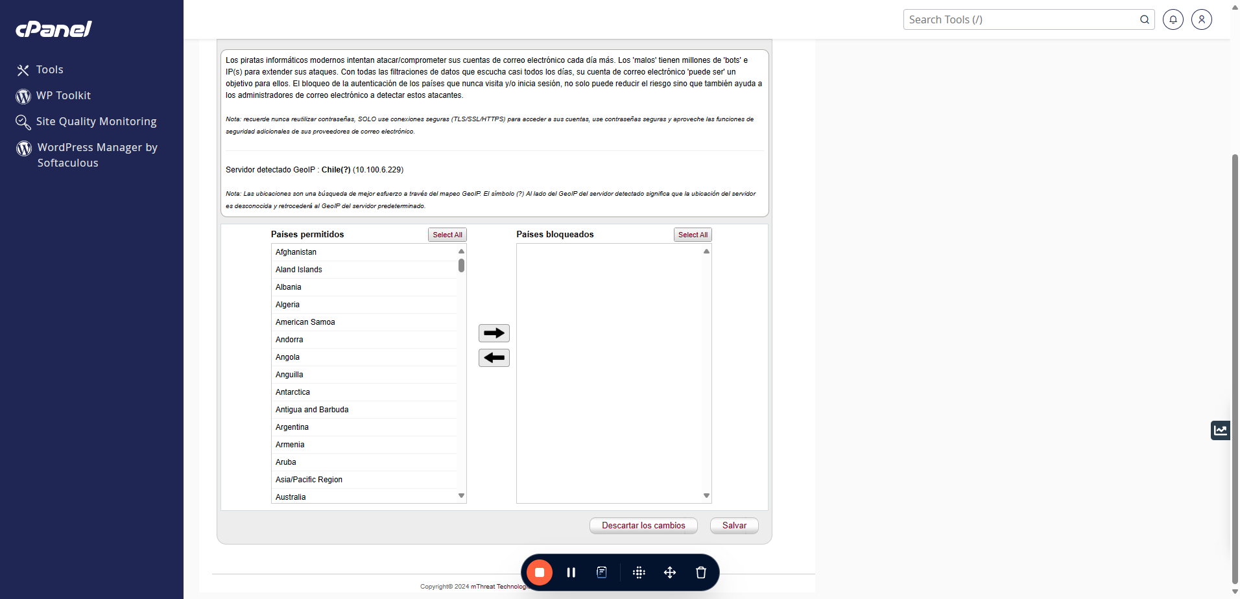Select Armenia in allowed list
This screenshot has width=1240, height=599.
pyautogui.click(x=364, y=445)
